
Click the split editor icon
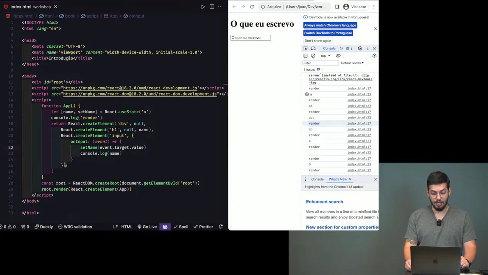[x=212, y=7]
